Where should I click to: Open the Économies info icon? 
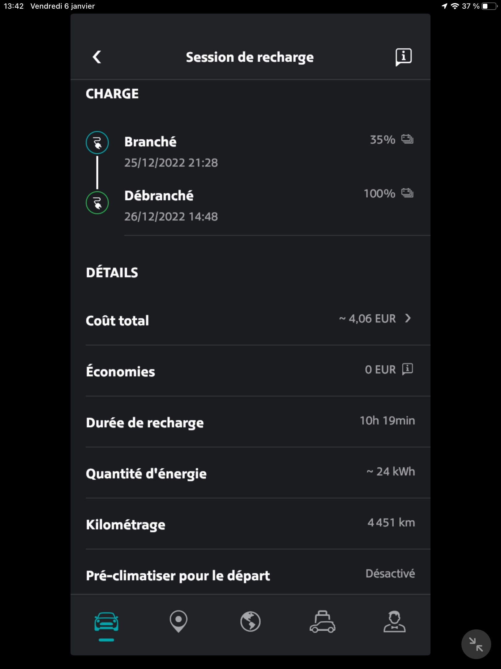coord(407,369)
